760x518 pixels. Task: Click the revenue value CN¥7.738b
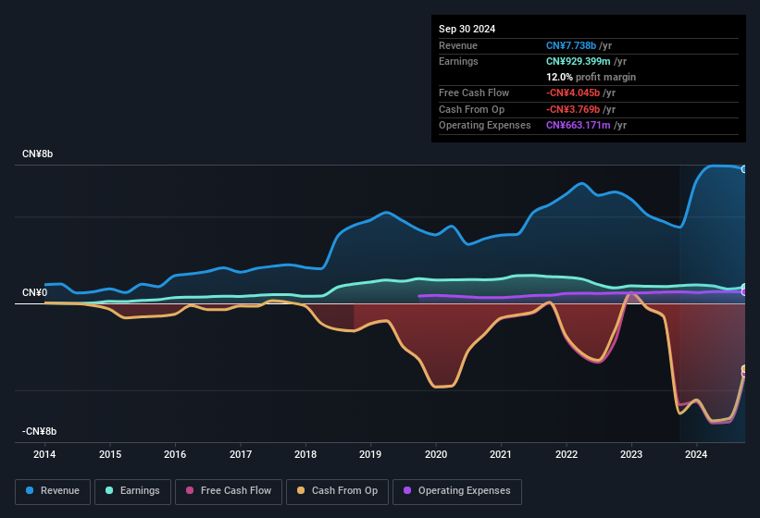(571, 45)
